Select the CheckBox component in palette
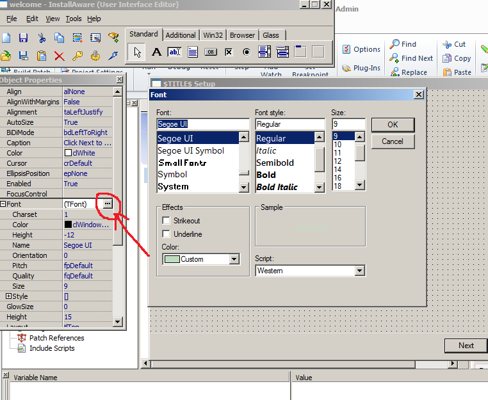The width and height of the screenshot is (488, 400). (x=229, y=52)
